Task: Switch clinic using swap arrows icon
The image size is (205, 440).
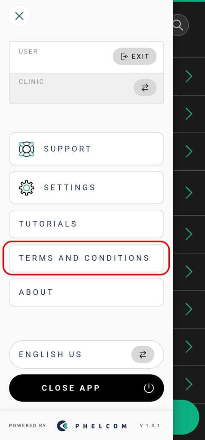Action: tap(145, 88)
